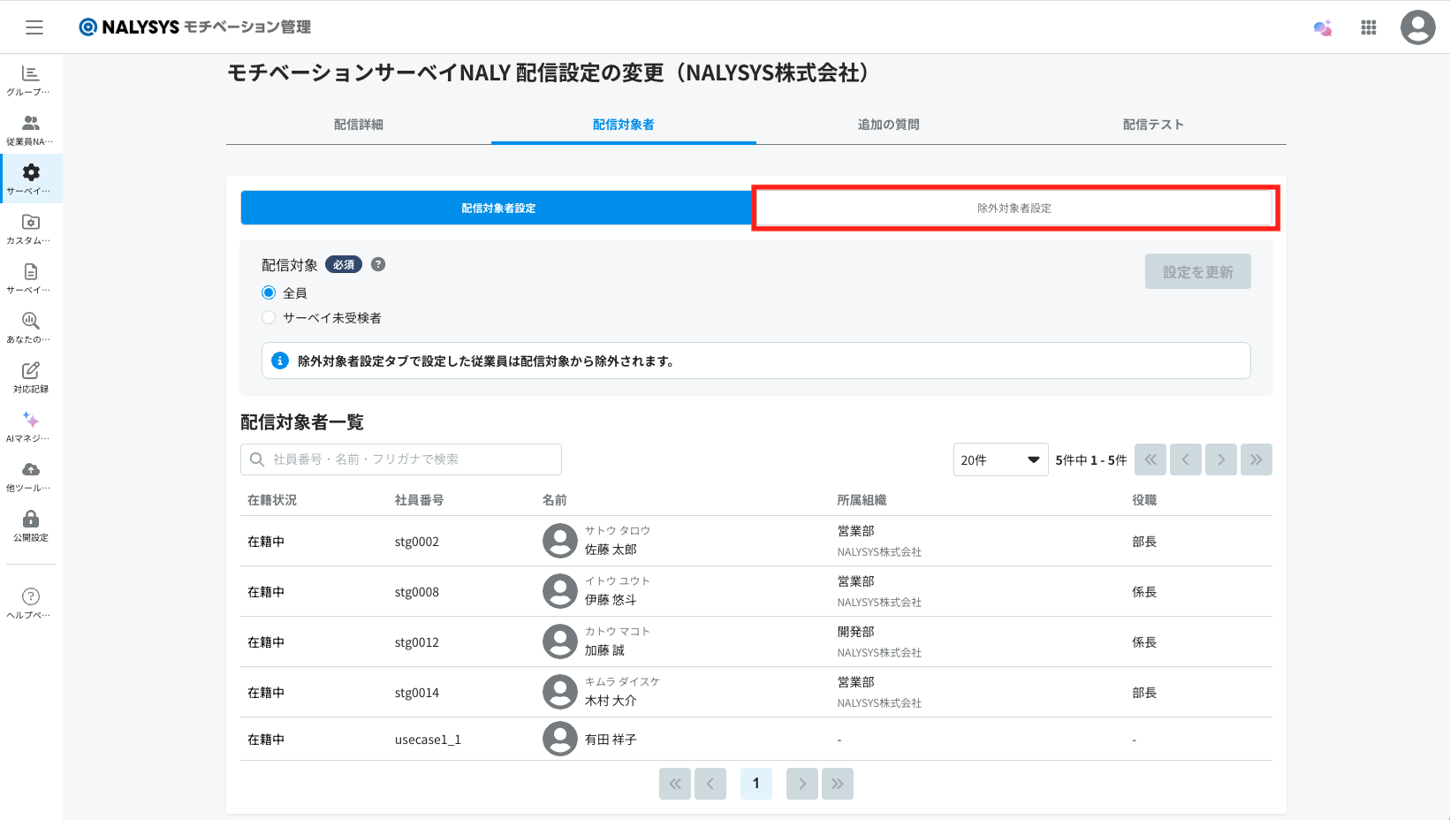
Task: Open the 20件 page size dropdown
Action: [x=1000, y=459]
